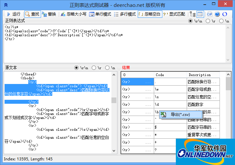The height and width of the screenshot is (165, 235).
Task: Click description cell '匹配除换行符...'
Action: (203, 82)
